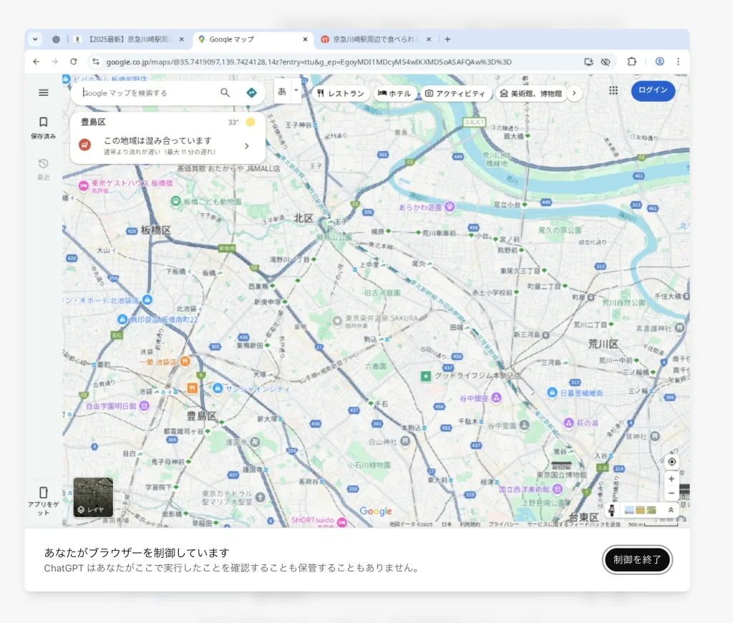
Task: Click the 谷中銀座 map pin
Action: 497,397
